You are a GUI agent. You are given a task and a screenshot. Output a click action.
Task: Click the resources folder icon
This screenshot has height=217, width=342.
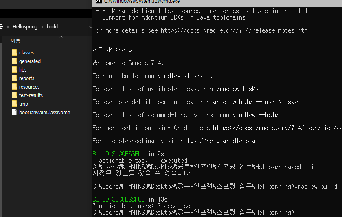click(14, 87)
